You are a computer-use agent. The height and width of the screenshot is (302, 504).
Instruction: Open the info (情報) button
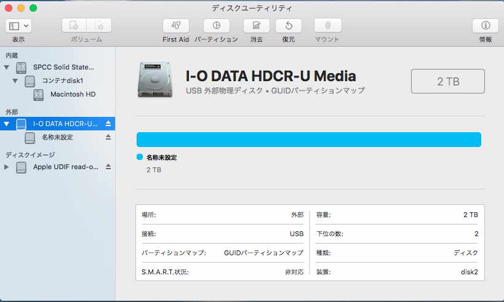[x=486, y=25]
